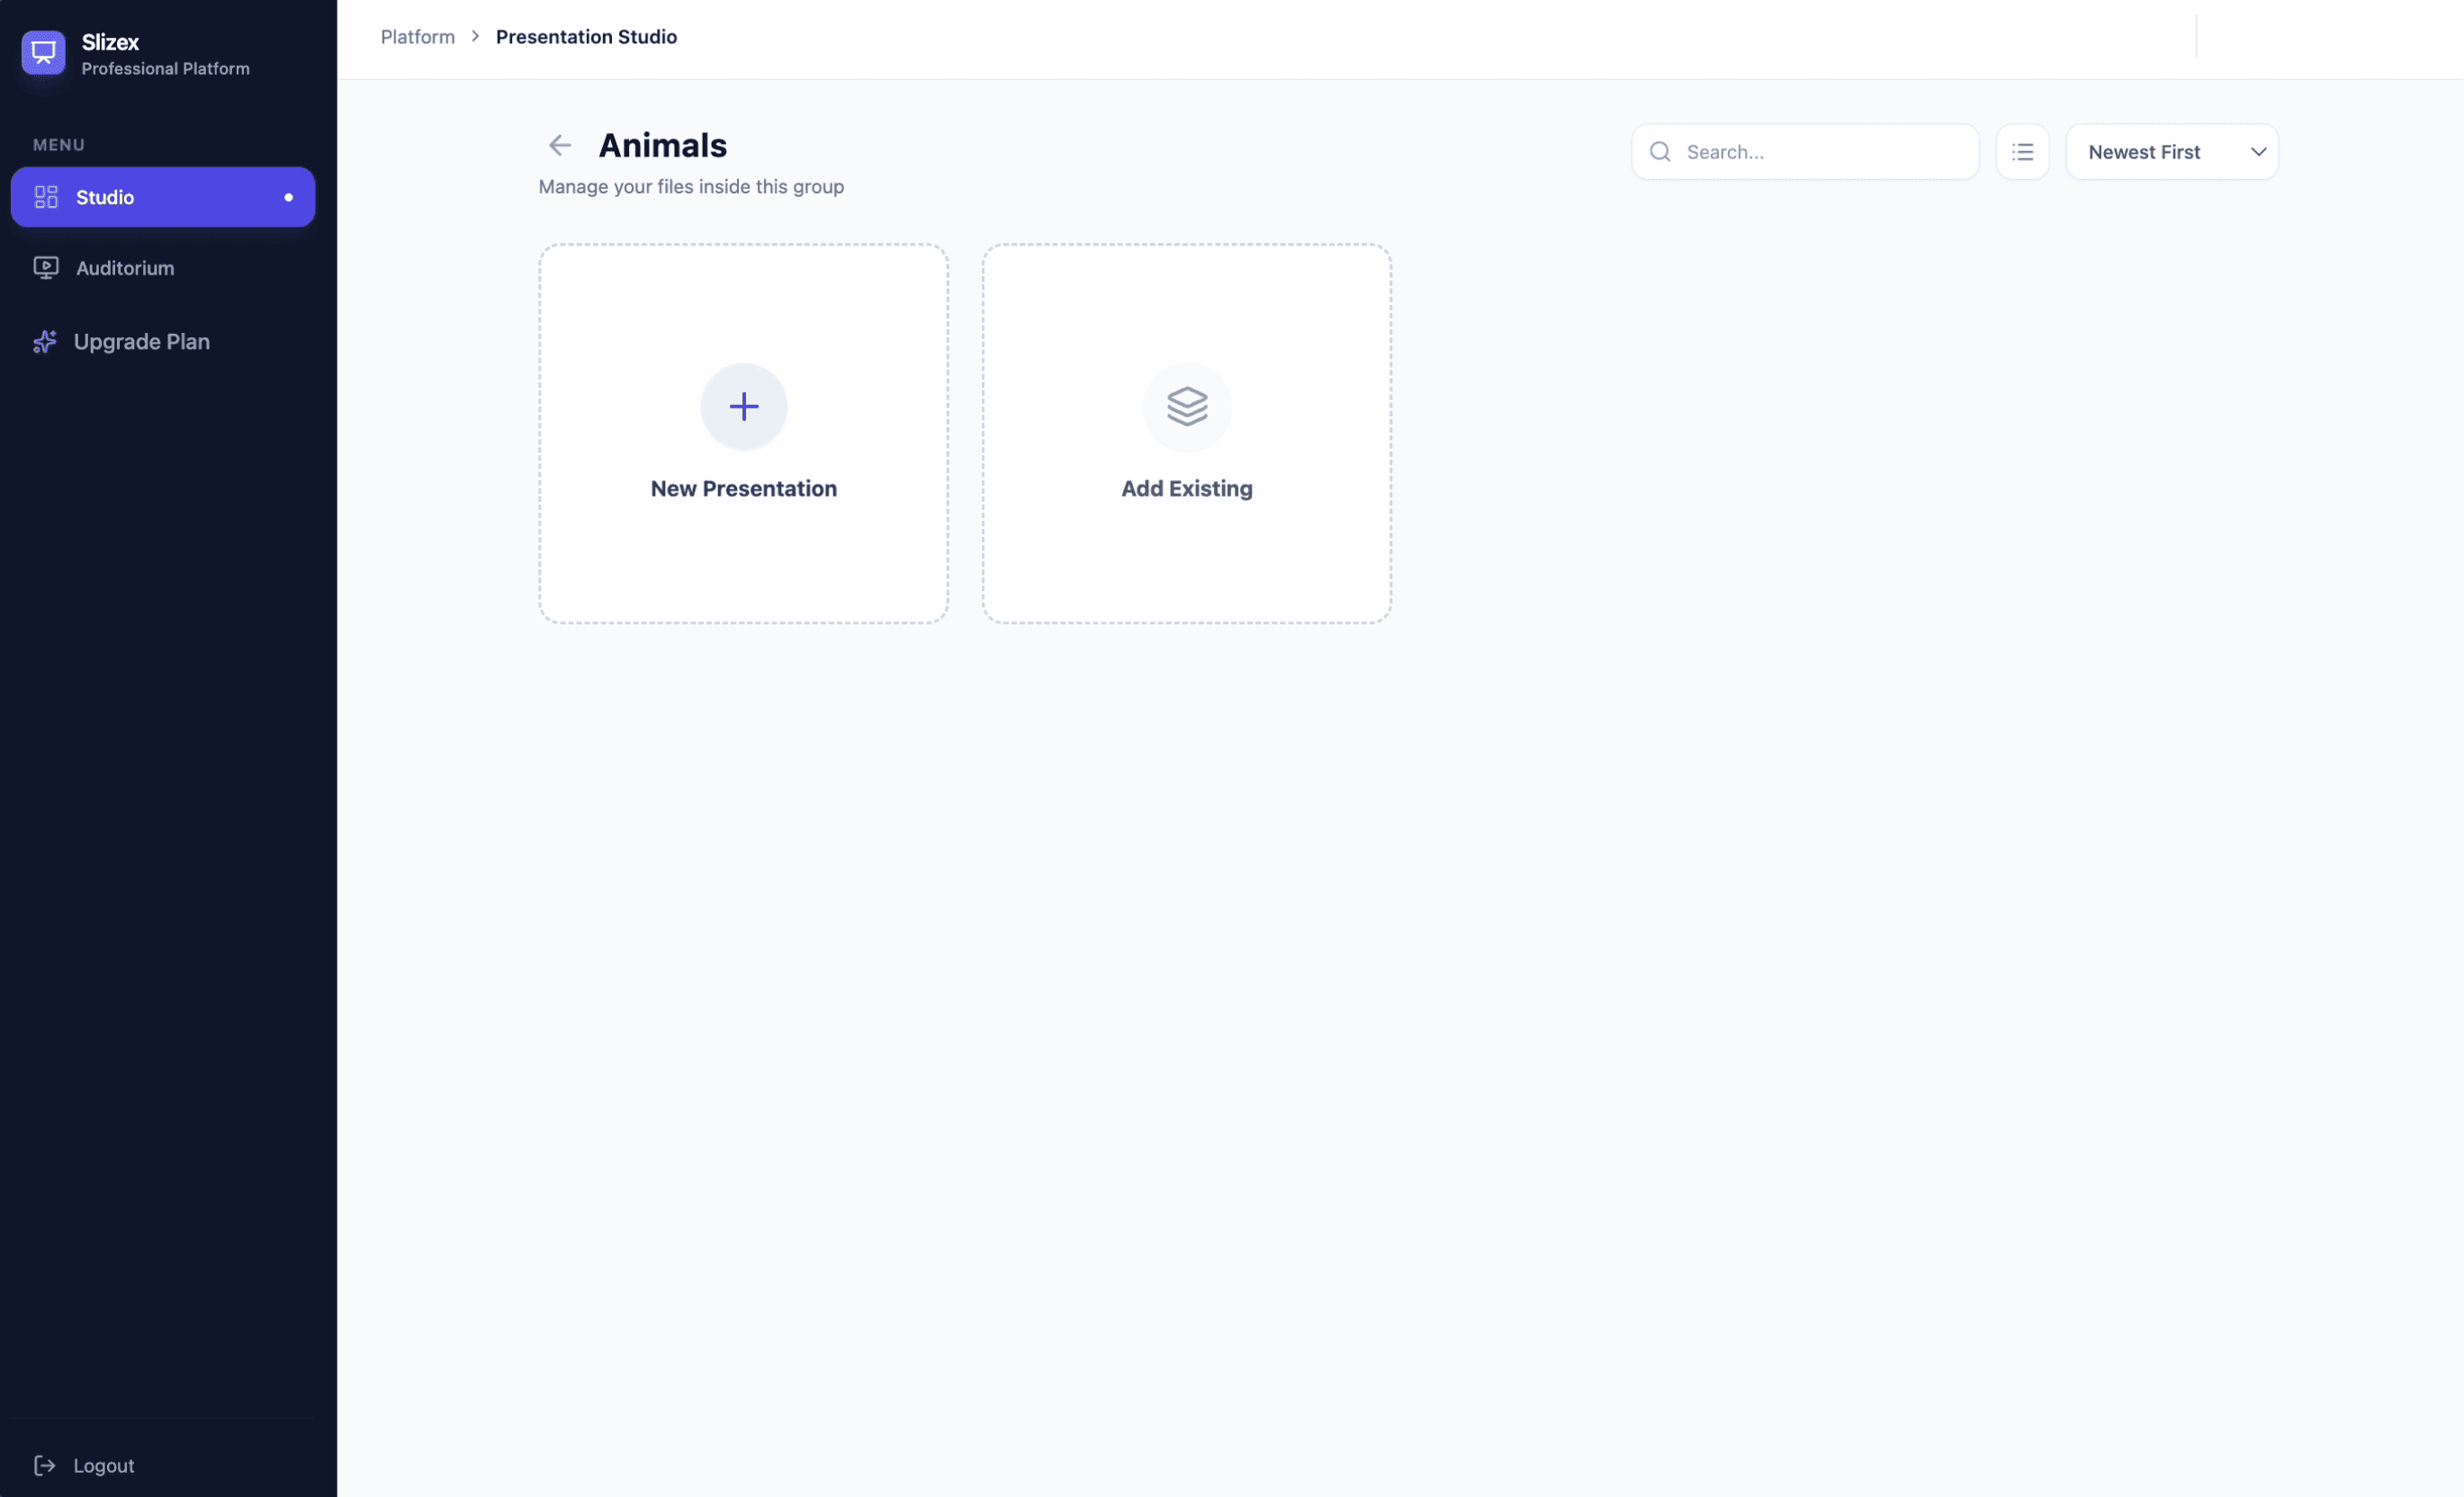Click inside the Search input field

pos(1810,151)
